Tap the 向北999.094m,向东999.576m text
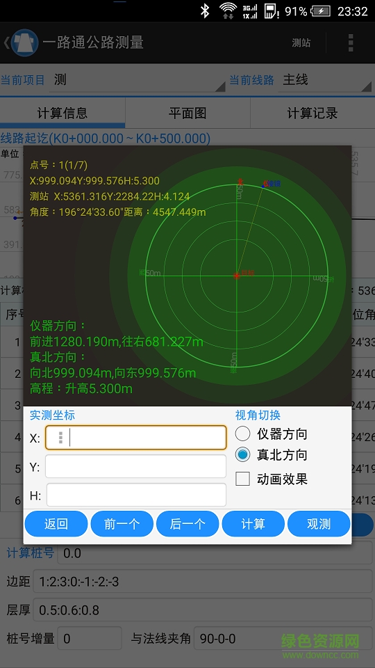 pyautogui.click(x=113, y=373)
